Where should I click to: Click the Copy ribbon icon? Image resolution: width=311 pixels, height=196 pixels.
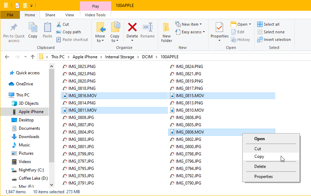33,27
